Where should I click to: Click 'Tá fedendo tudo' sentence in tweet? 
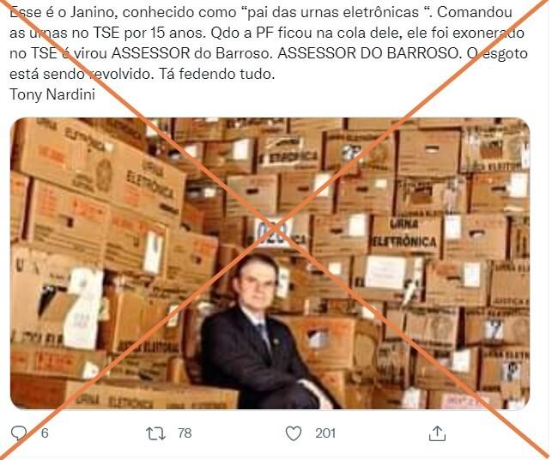216,74
